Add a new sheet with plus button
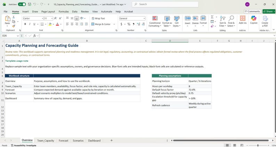 click(111, 140)
